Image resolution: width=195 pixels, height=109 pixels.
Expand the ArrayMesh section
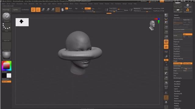coord(177,81)
